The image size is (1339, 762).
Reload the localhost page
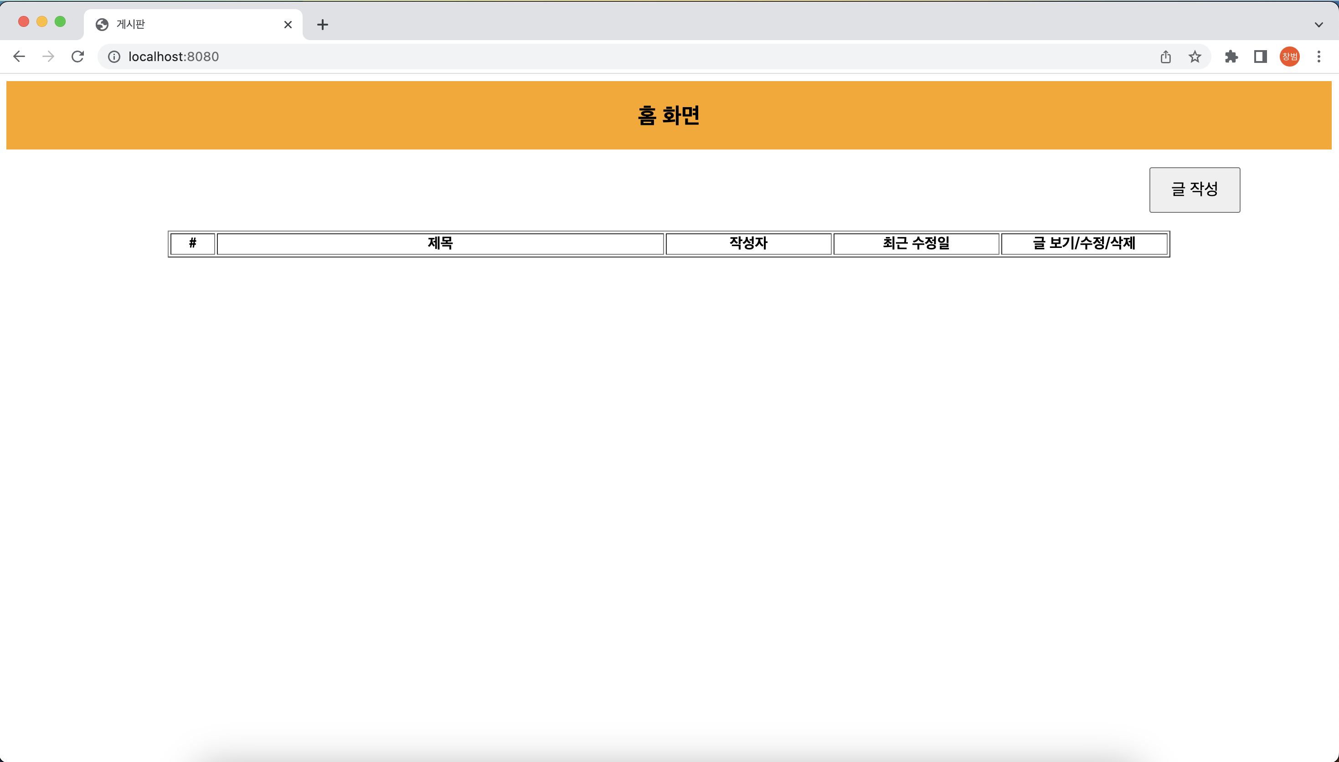[x=78, y=57]
